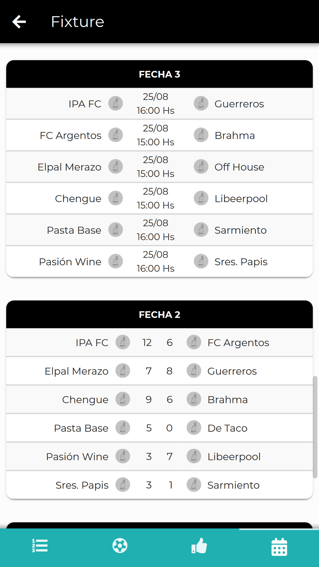This screenshot has width=319, height=567.
Task: Click FC Argentos logo in Fecha 2
Action: pyautogui.click(x=194, y=342)
